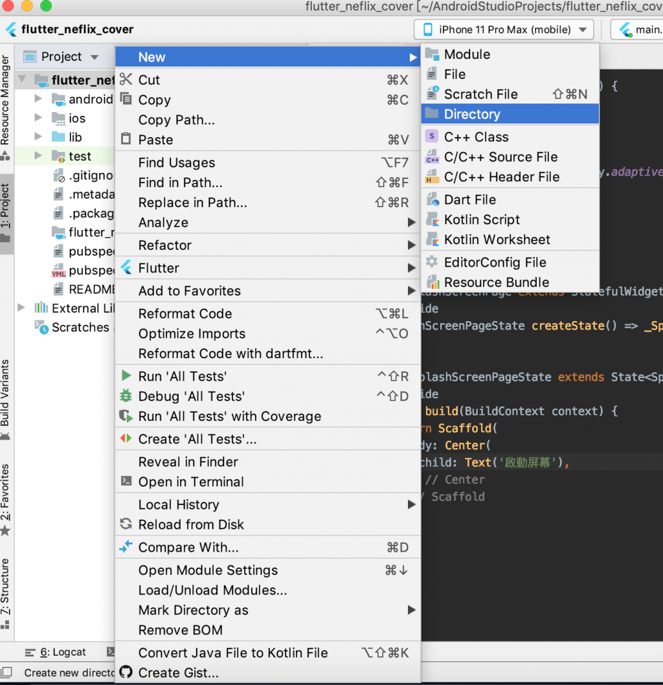Select the New menu entry
Screen dimensions: 663x685
coord(268,57)
